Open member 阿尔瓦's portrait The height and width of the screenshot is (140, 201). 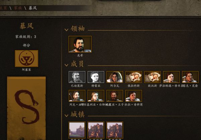click(x=115, y=77)
